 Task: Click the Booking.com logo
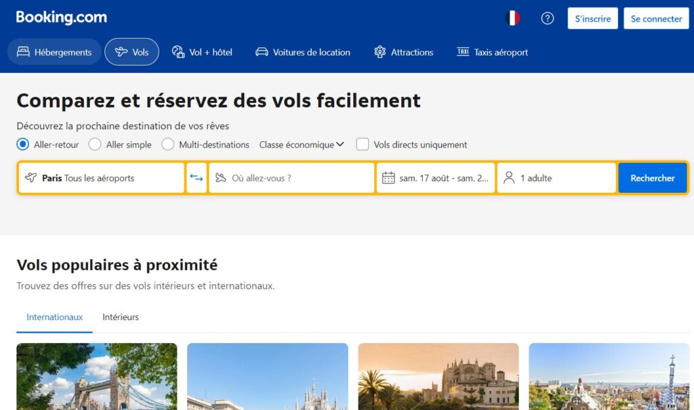61,18
